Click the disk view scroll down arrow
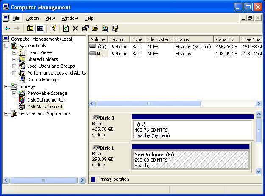Viewport: 265px width, 196px height. point(259,172)
